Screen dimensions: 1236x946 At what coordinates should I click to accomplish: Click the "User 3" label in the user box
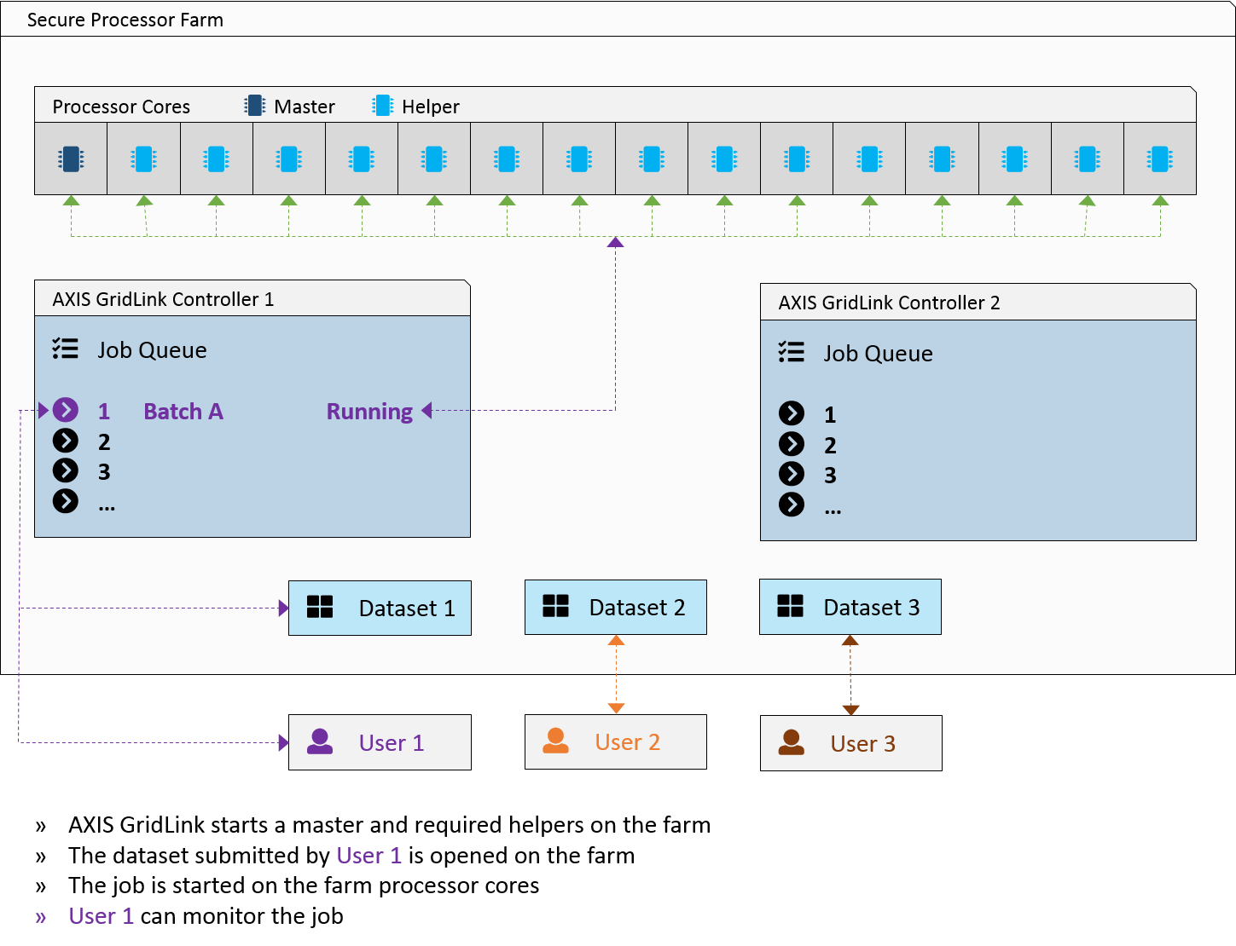[863, 744]
